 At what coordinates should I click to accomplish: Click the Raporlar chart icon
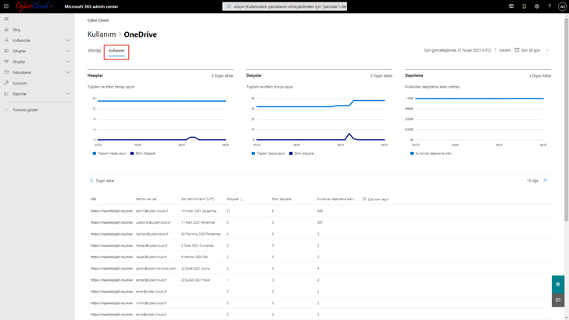pyautogui.click(x=6, y=94)
